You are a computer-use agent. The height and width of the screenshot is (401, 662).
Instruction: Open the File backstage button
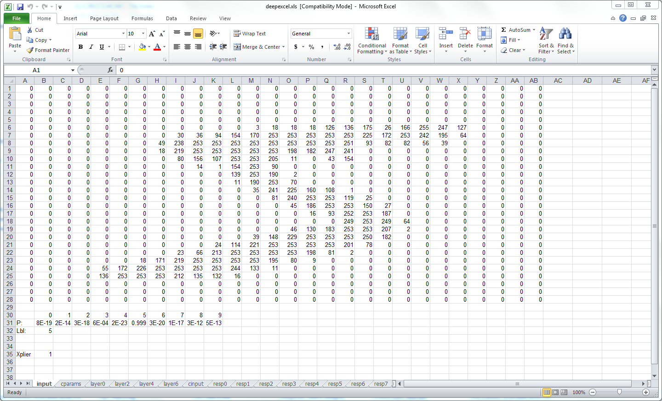tap(17, 18)
